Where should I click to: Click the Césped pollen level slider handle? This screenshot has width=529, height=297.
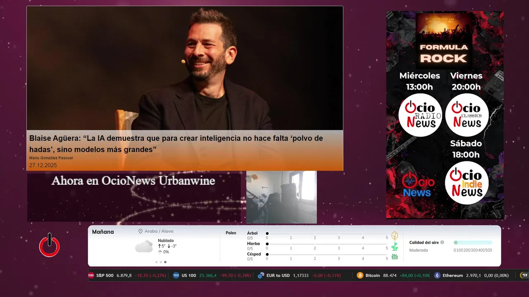(x=267, y=255)
